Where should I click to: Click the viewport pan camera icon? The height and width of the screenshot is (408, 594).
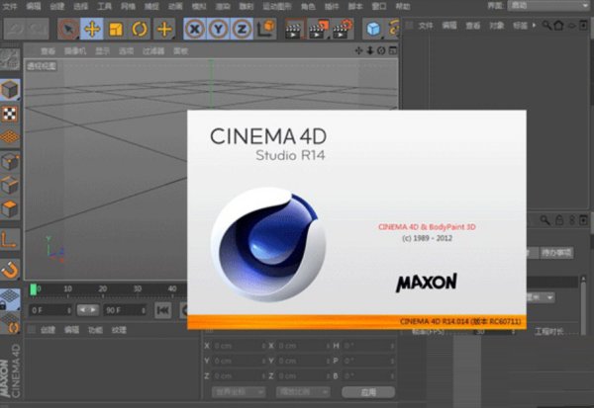(x=358, y=50)
